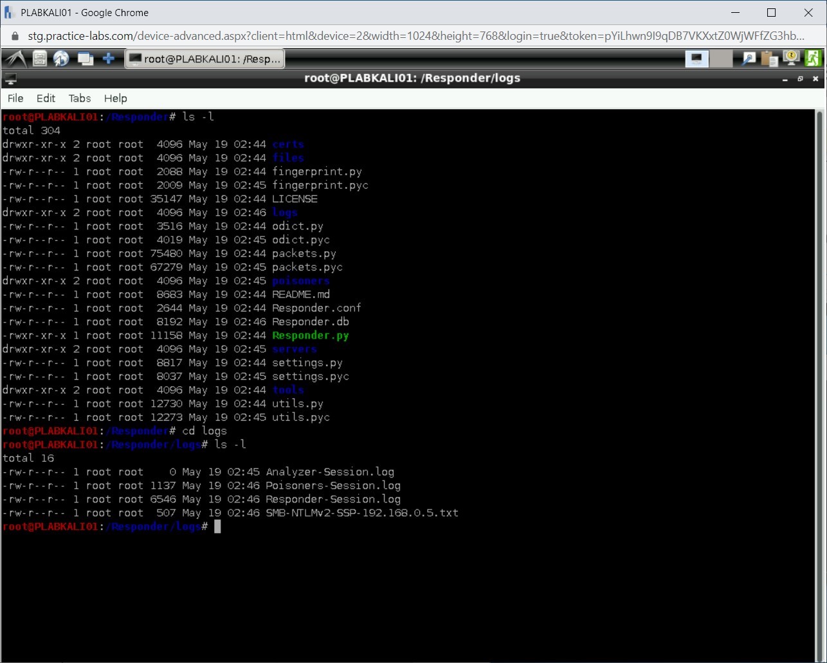Viewport: 827px width, 663px height.
Task: Click the display settings panel icon
Action: pos(696,58)
